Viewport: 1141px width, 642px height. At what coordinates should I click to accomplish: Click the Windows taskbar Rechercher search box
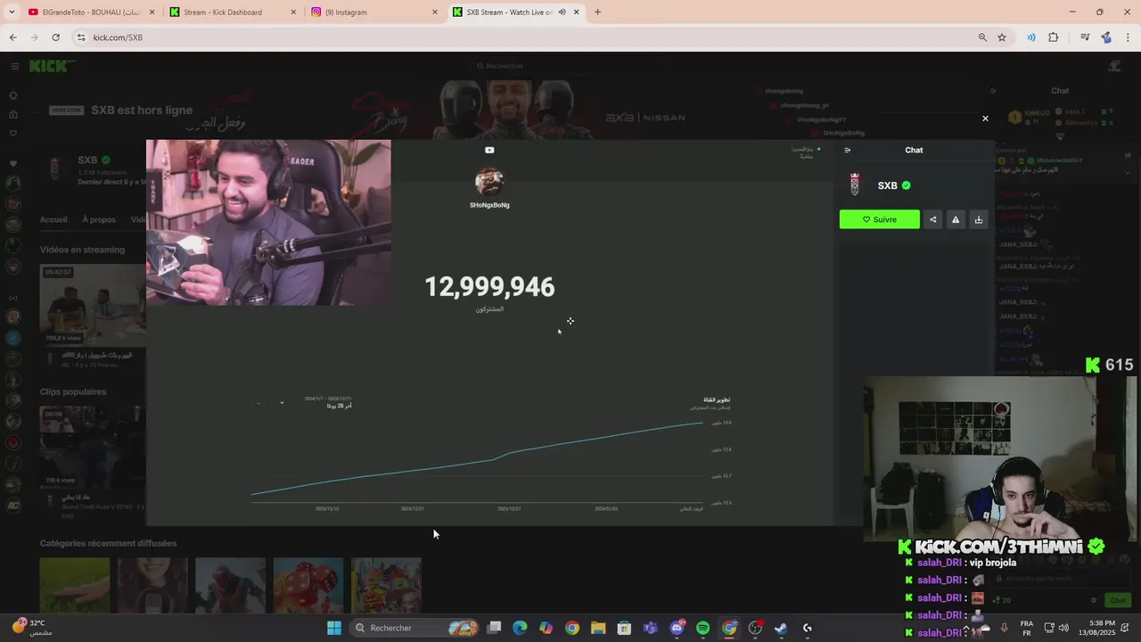coord(415,628)
